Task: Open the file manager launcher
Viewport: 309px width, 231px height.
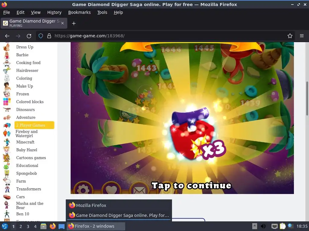Action: [x=43, y=226]
